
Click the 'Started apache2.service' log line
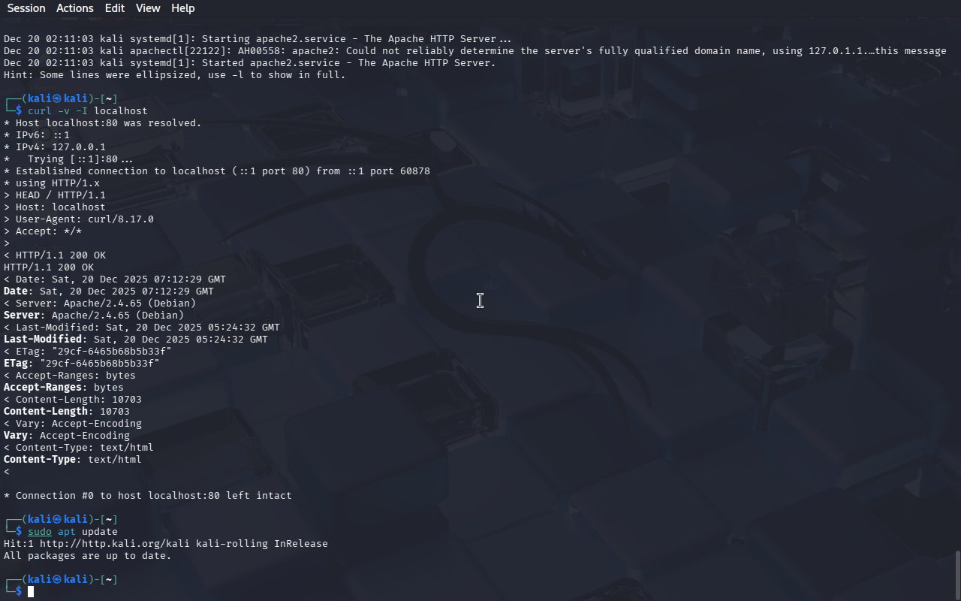(250, 63)
